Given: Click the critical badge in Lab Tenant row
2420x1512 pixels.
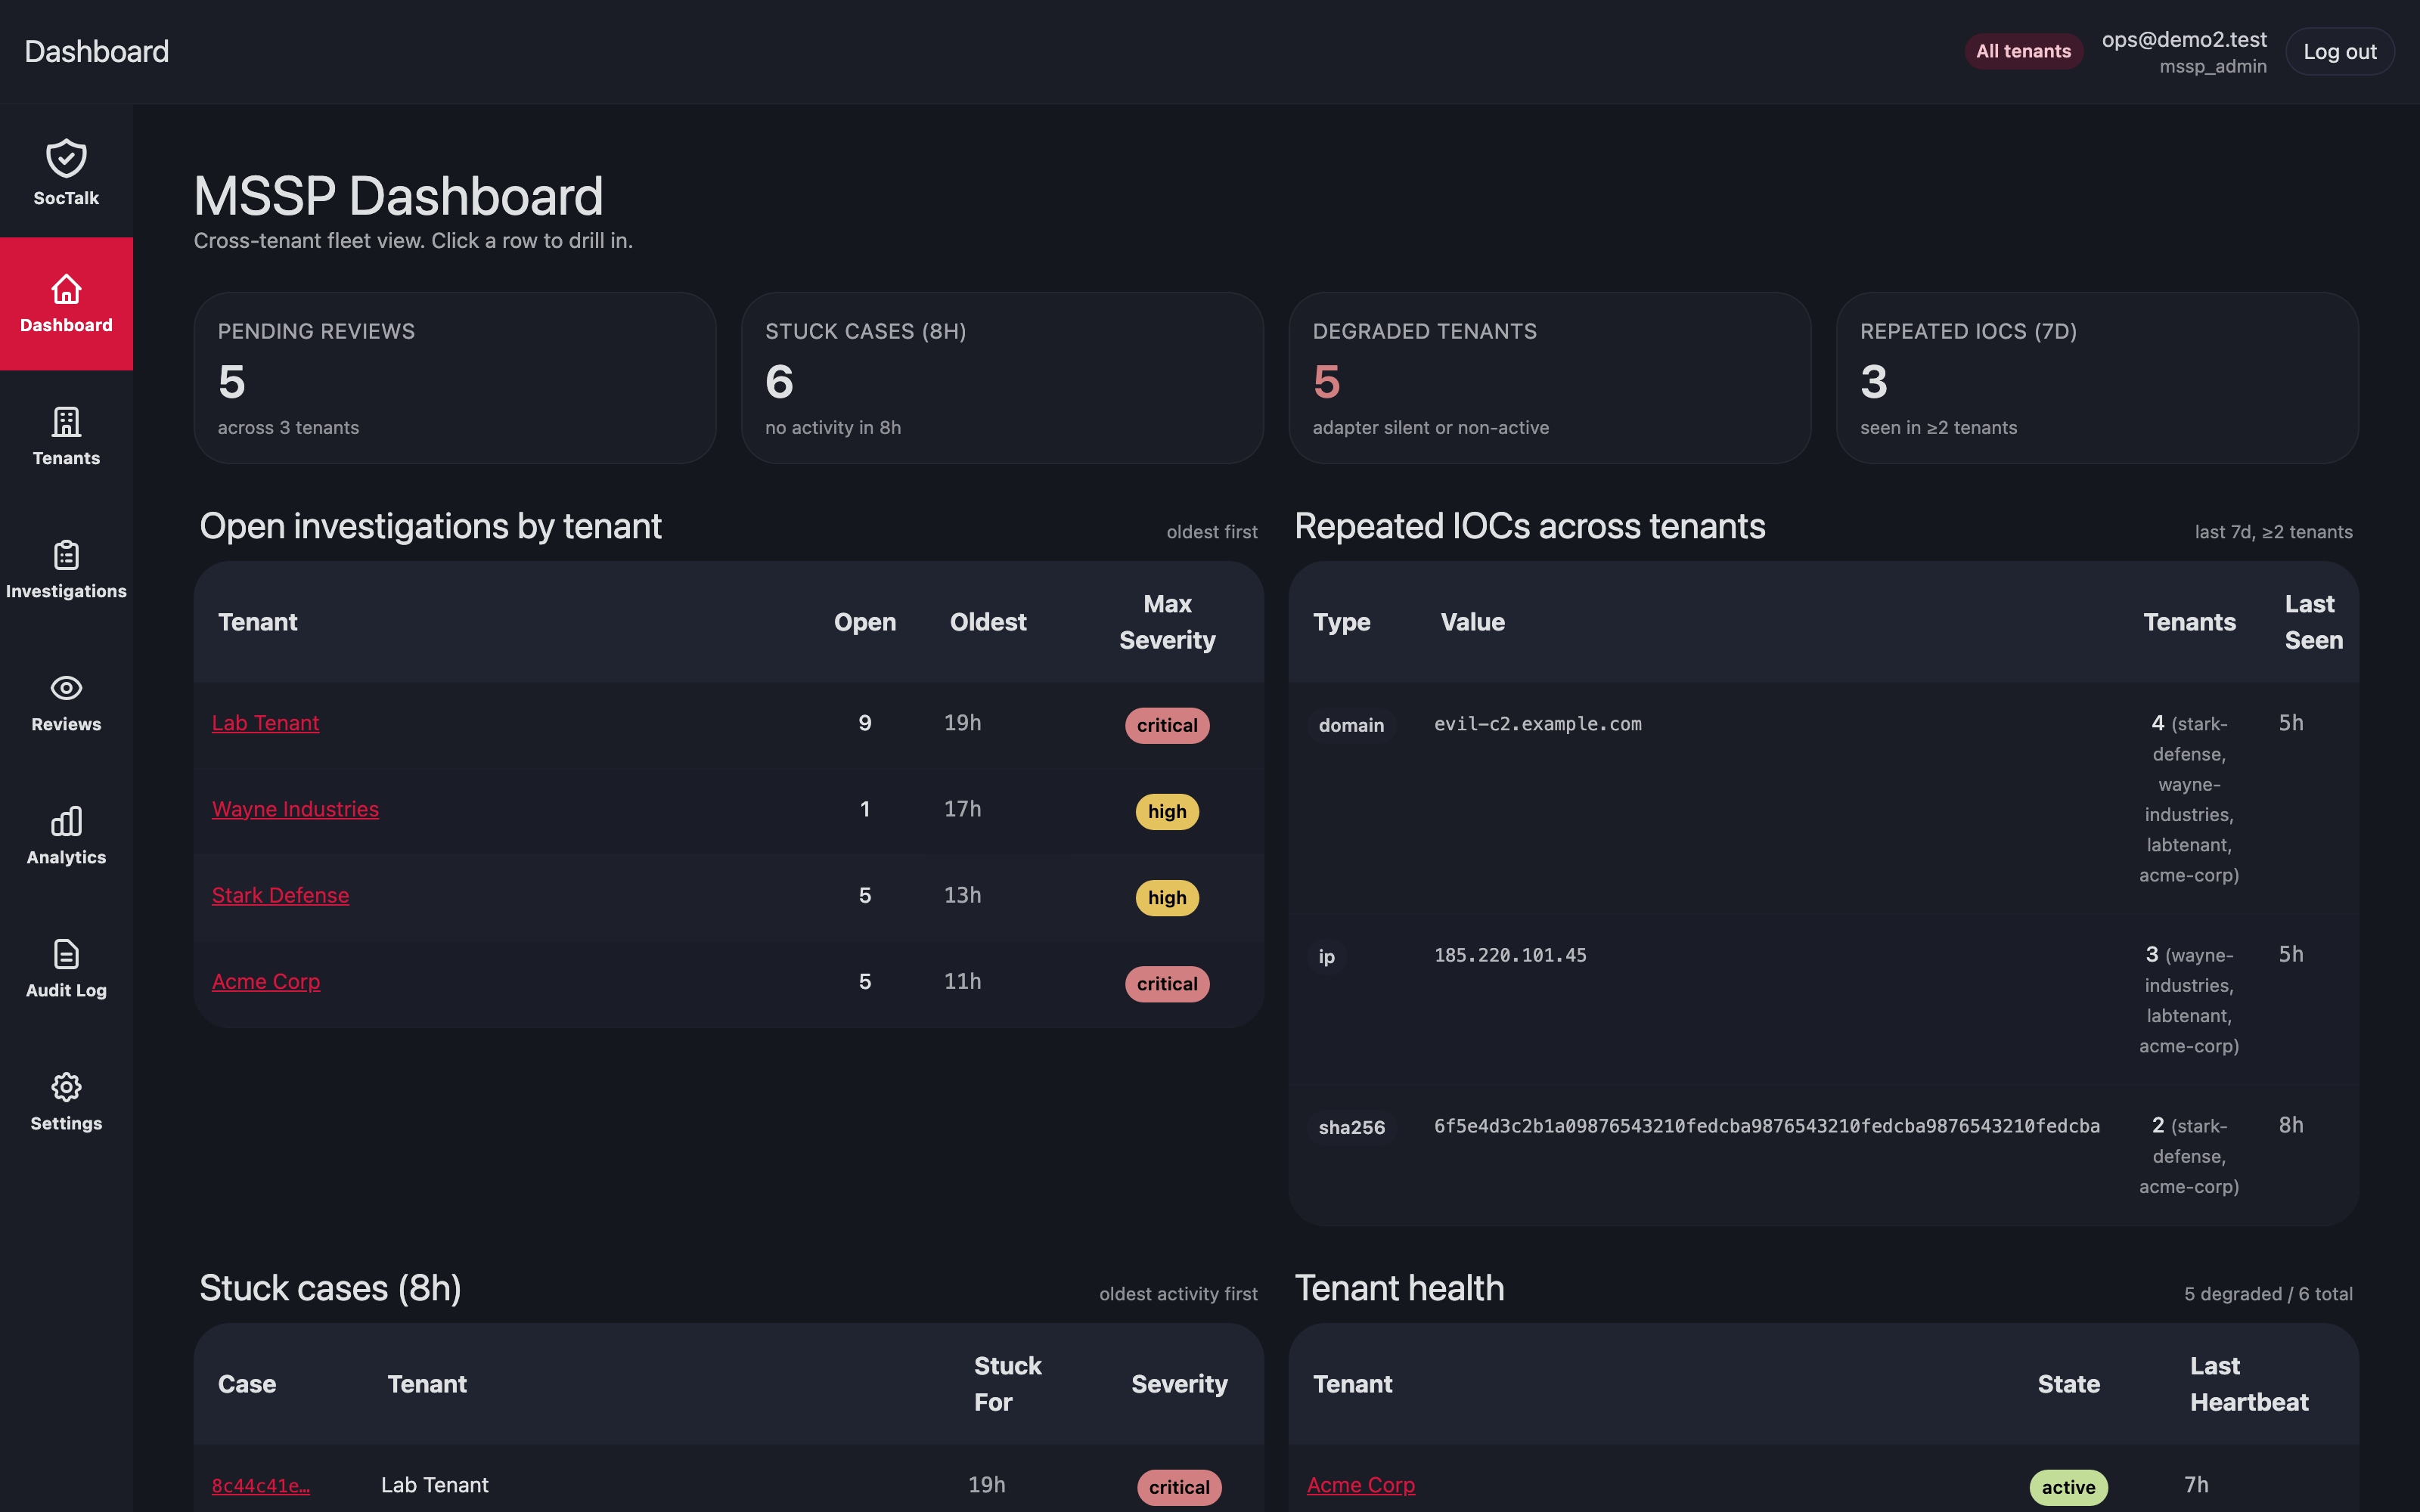Looking at the screenshot, I should 1167,725.
